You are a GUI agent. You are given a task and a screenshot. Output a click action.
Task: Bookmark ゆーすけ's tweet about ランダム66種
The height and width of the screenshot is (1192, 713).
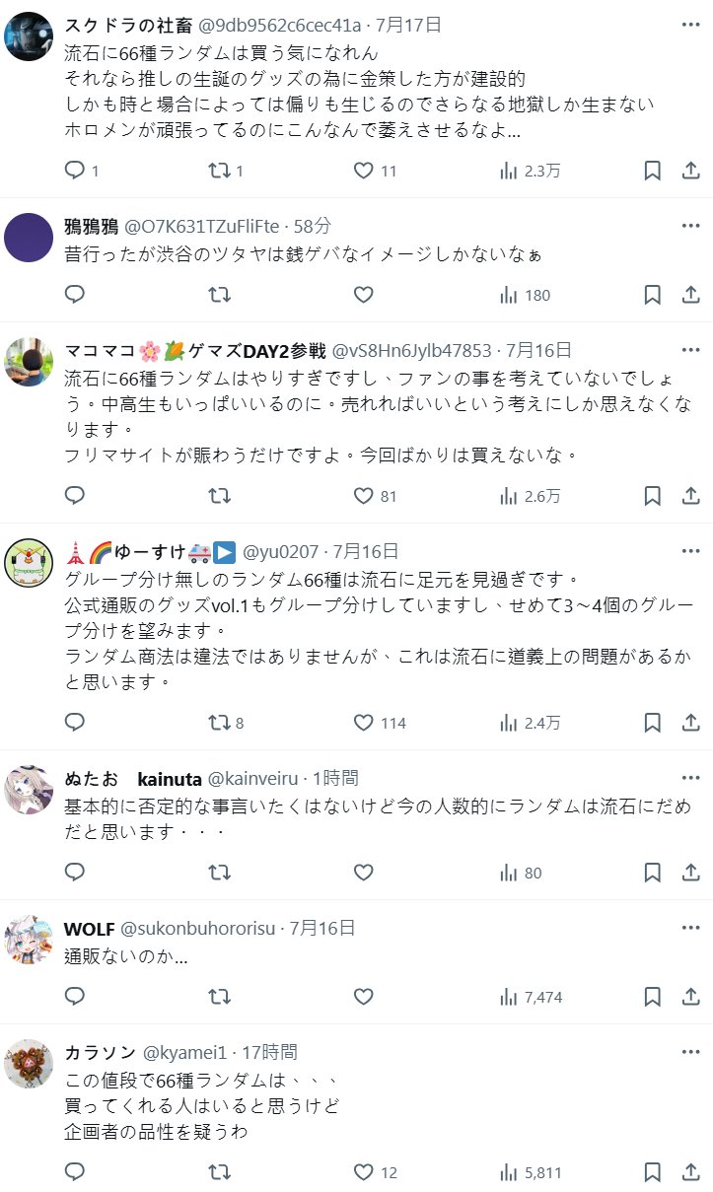[652, 723]
